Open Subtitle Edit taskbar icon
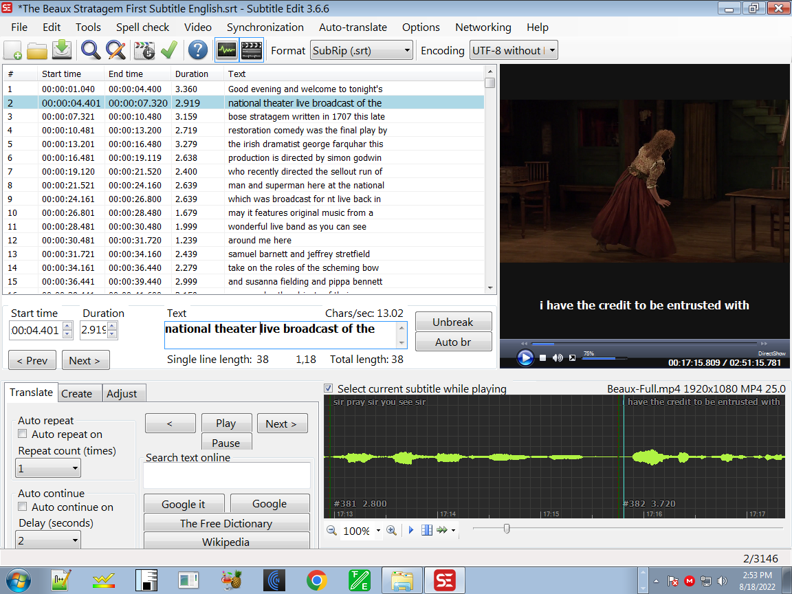This screenshot has width=792, height=594. 445,580
